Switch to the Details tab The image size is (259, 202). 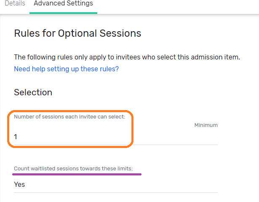tap(15, 3)
